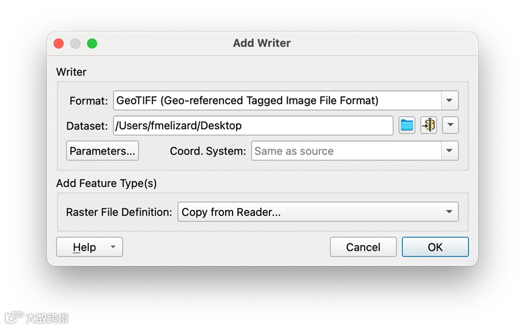Open the Dataset options arrow menu
Screen dimensions: 525x328
point(450,126)
